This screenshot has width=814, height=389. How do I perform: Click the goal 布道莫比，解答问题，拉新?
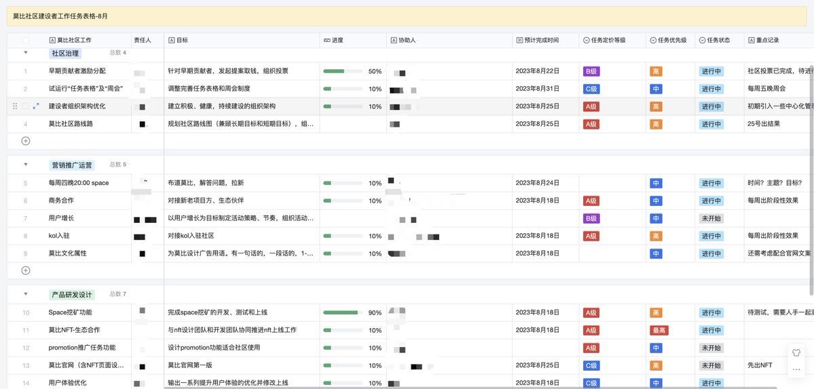pyautogui.click(x=206, y=183)
